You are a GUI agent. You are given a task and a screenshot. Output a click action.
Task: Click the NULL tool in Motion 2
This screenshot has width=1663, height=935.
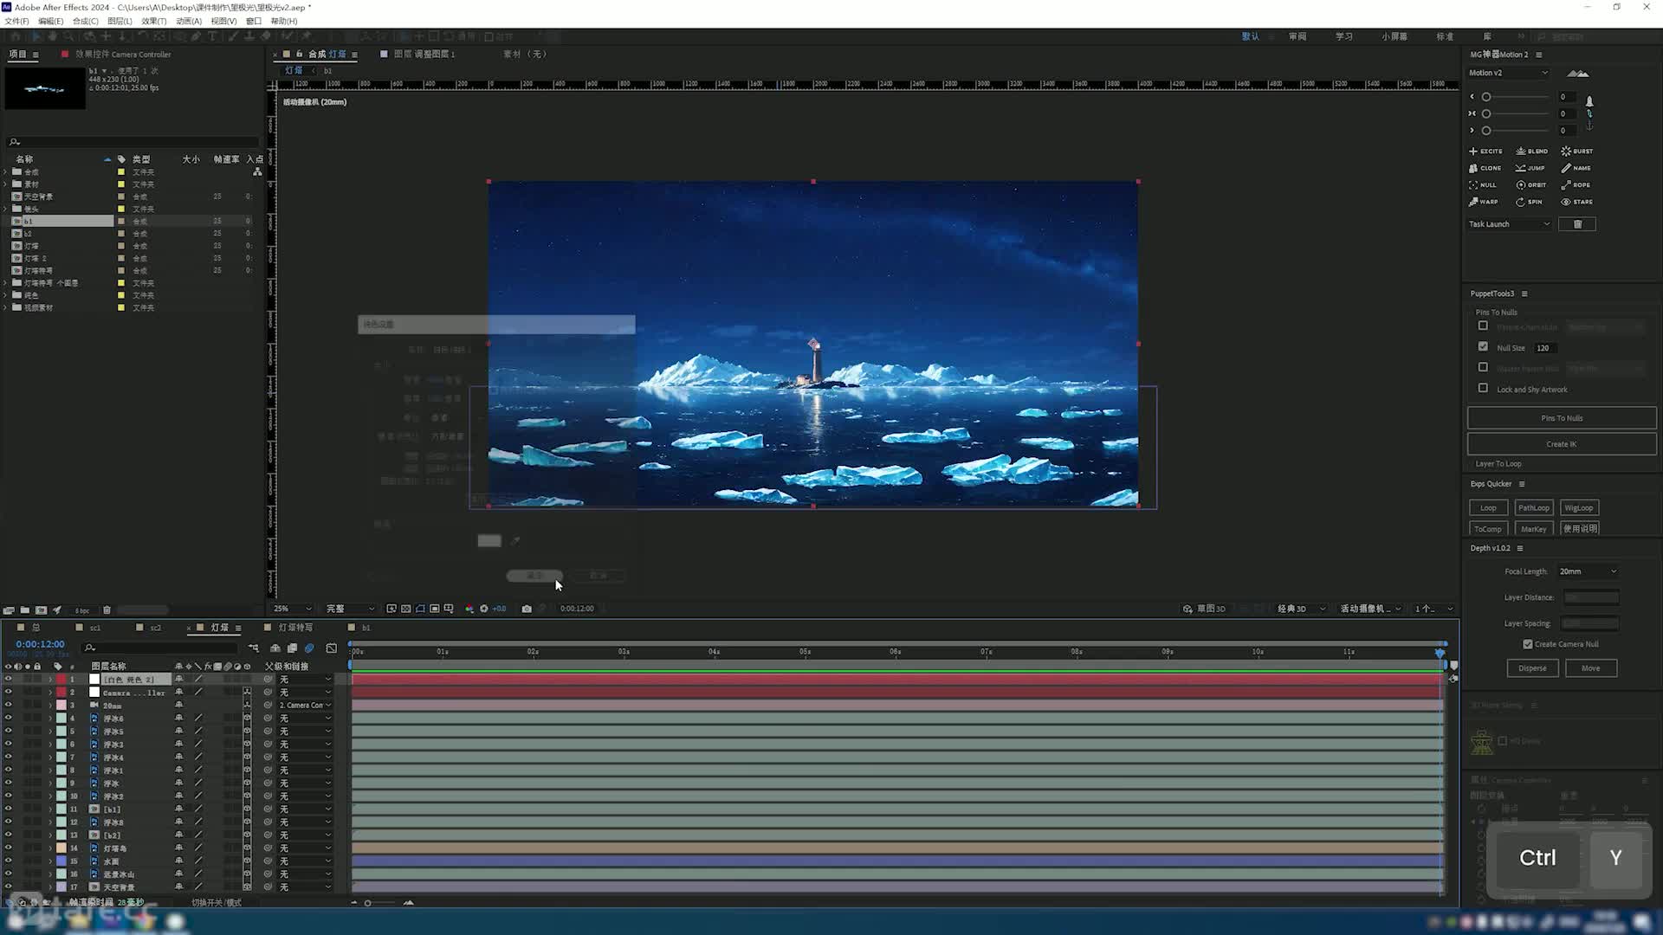point(1483,185)
